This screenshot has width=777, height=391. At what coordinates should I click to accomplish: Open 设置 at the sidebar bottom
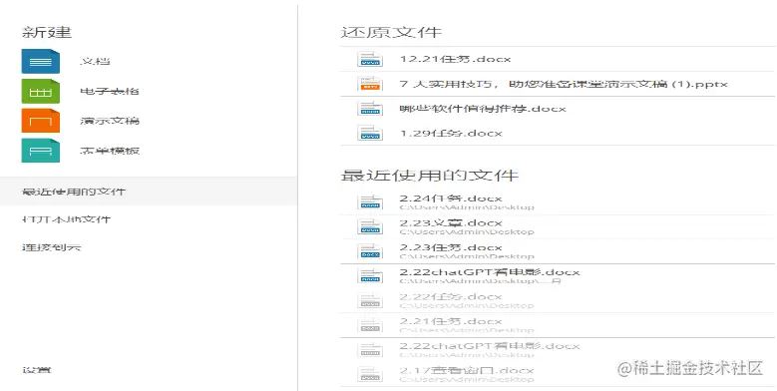[37, 370]
